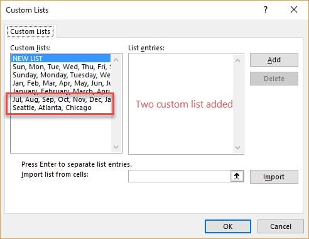Select the Custom Lists tab
This screenshot has width=309, height=239.
[x=30, y=31]
